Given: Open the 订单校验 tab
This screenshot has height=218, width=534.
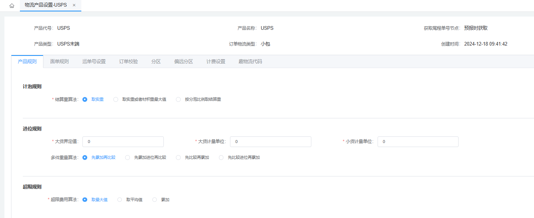Looking at the screenshot, I should [x=128, y=61].
